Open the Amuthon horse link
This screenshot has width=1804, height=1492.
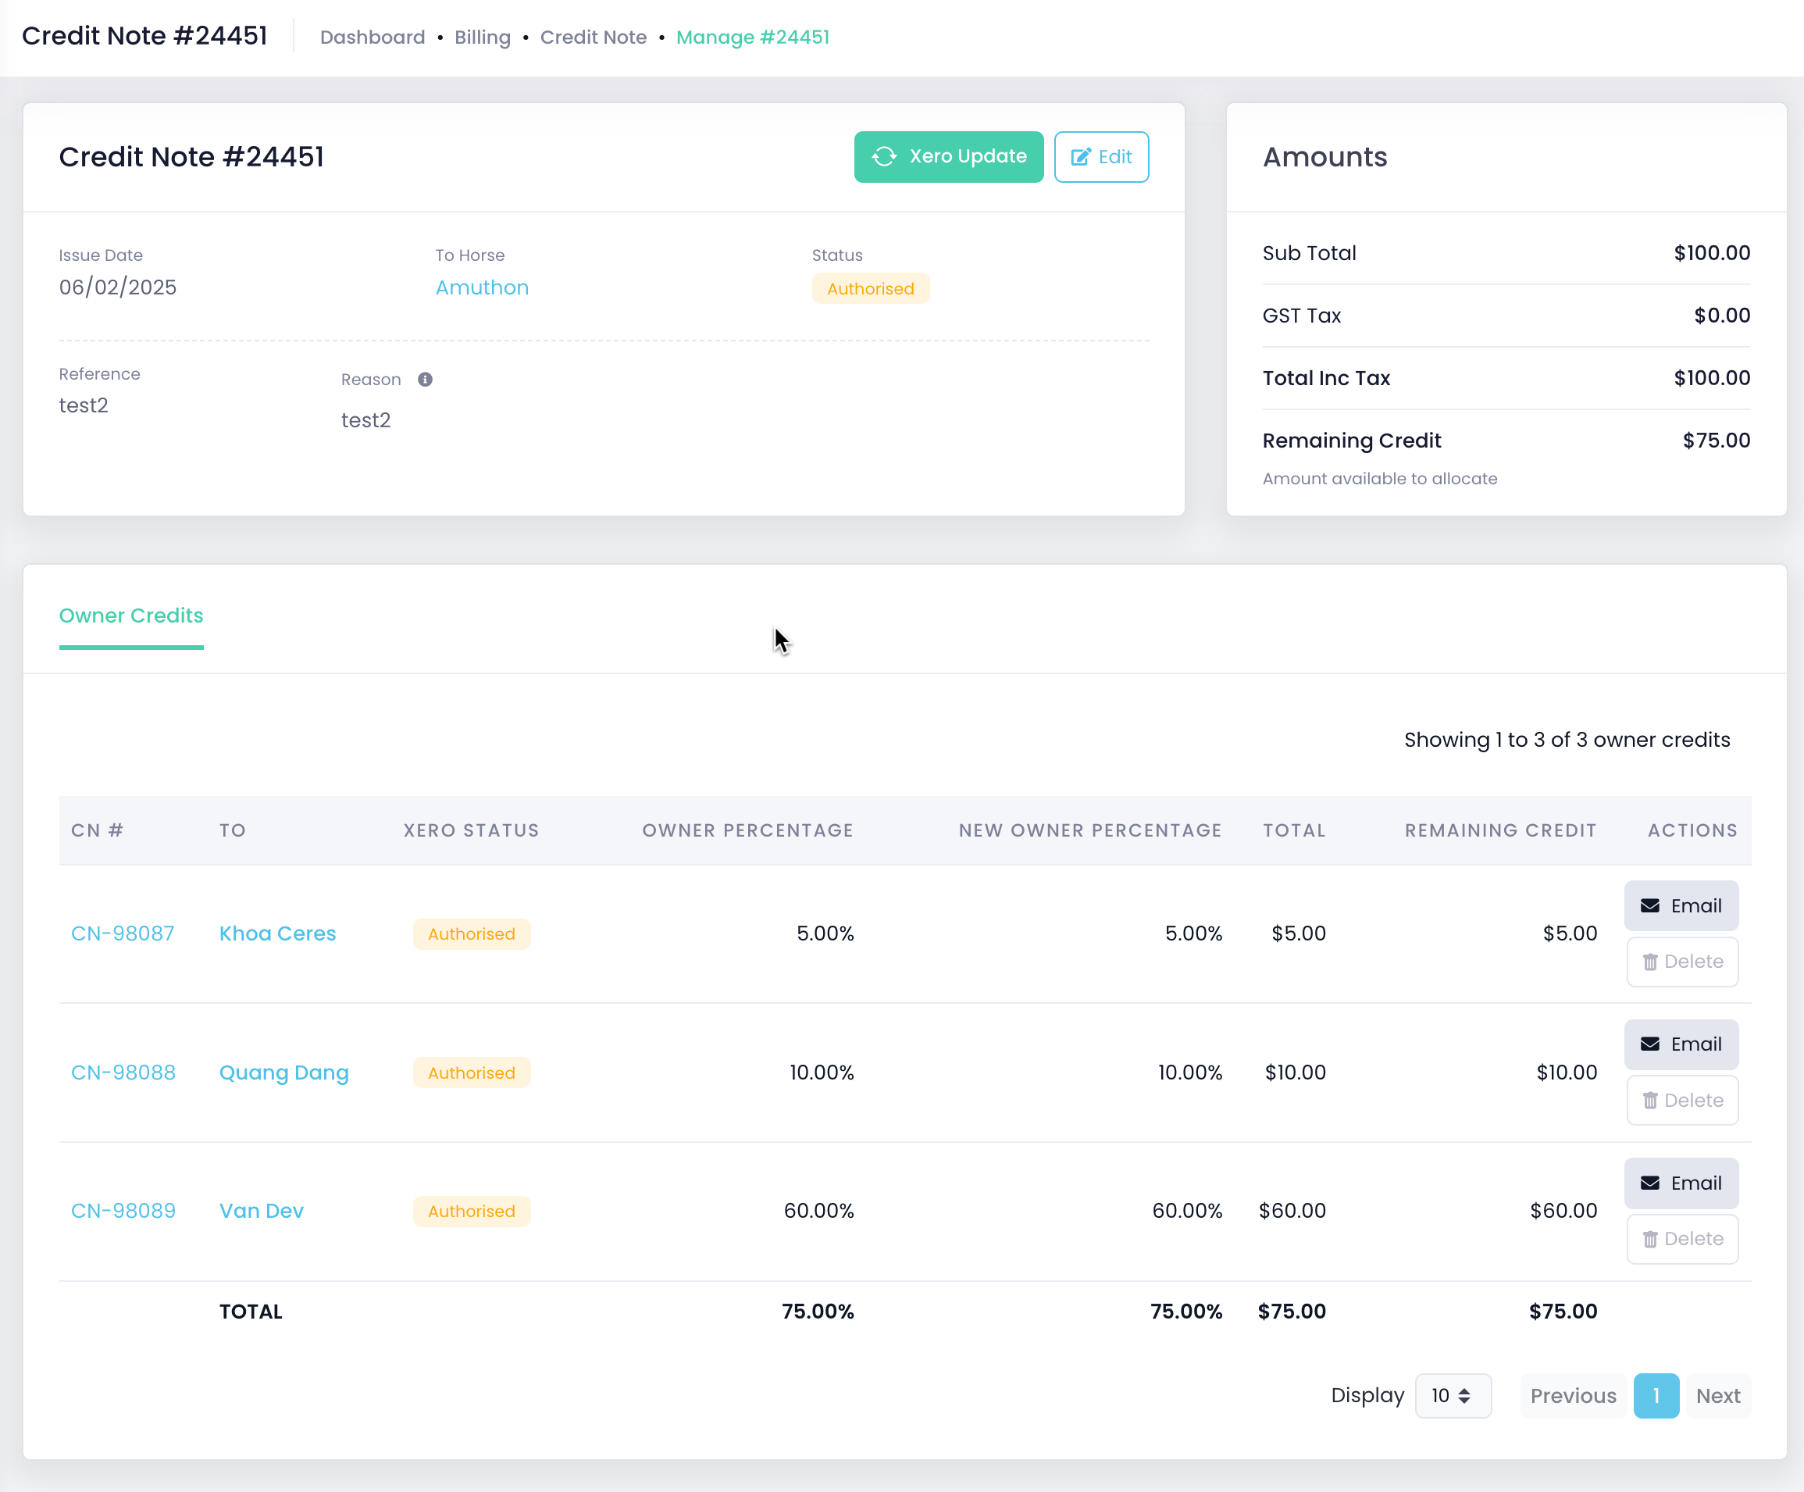point(481,287)
